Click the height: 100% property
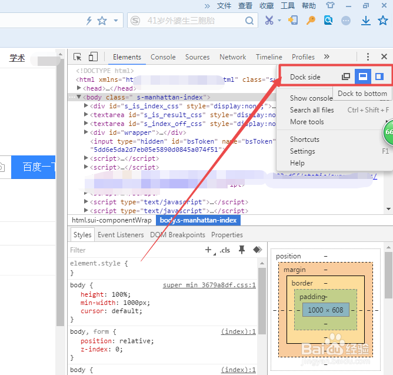 [x=105, y=294]
